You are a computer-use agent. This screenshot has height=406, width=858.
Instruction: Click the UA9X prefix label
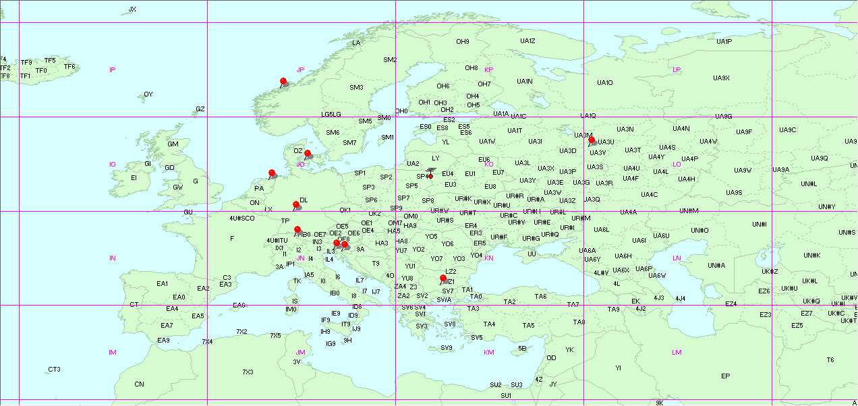(x=721, y=78)
